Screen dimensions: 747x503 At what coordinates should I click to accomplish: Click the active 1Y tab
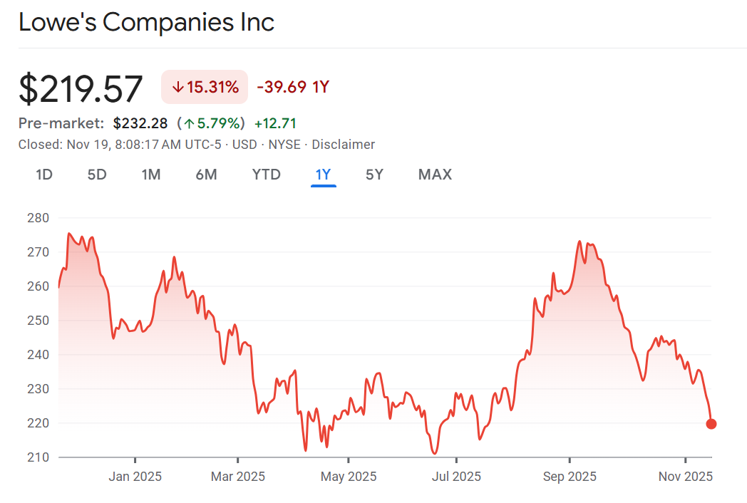coord(323,175)
